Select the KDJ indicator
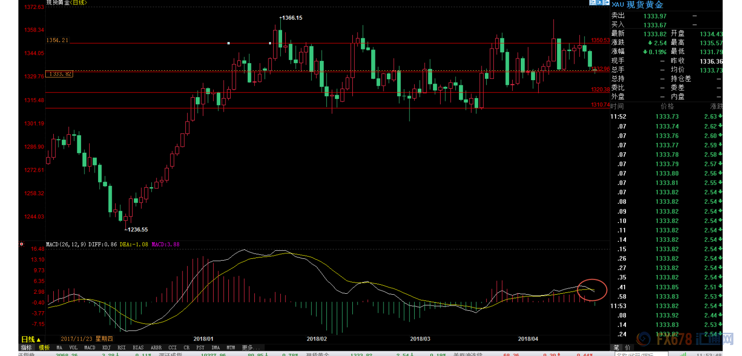Image resolution: width=742 pixels, height=356 pixels. point(106,348)
